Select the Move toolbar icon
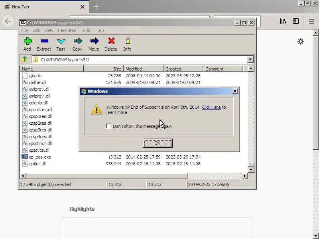Viewport: 319px width, 239px height. pos(94,41)
